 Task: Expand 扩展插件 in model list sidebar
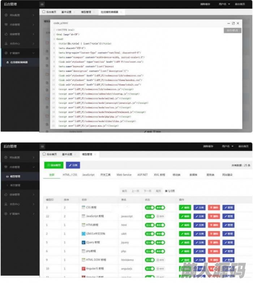pos(34,214)
